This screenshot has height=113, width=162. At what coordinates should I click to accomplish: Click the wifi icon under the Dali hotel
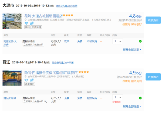point(26,23)
